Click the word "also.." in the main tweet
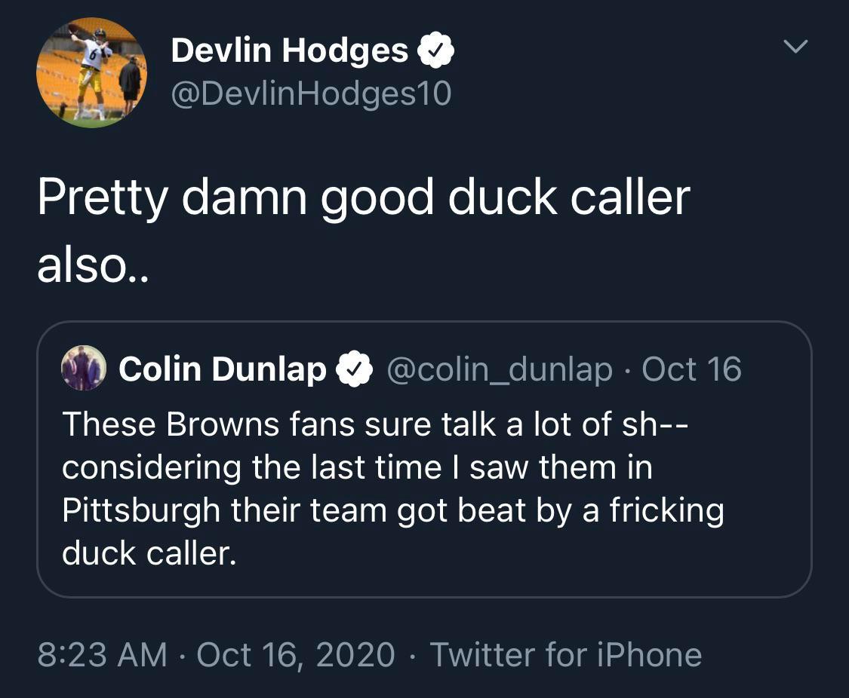 click(x=94, y=265)
